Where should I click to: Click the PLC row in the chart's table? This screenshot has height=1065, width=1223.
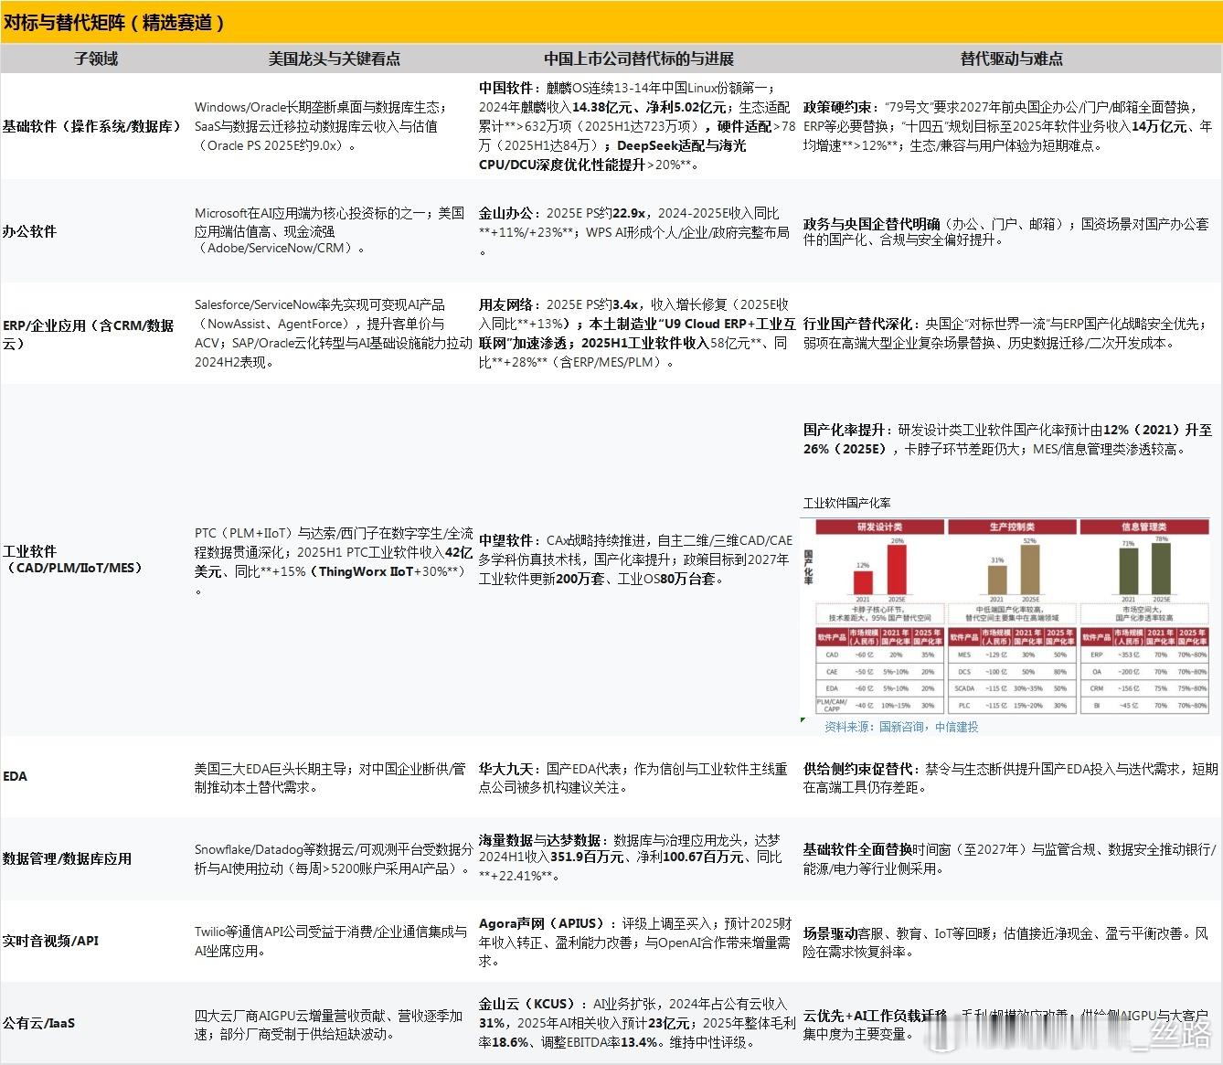point(1012,706)
